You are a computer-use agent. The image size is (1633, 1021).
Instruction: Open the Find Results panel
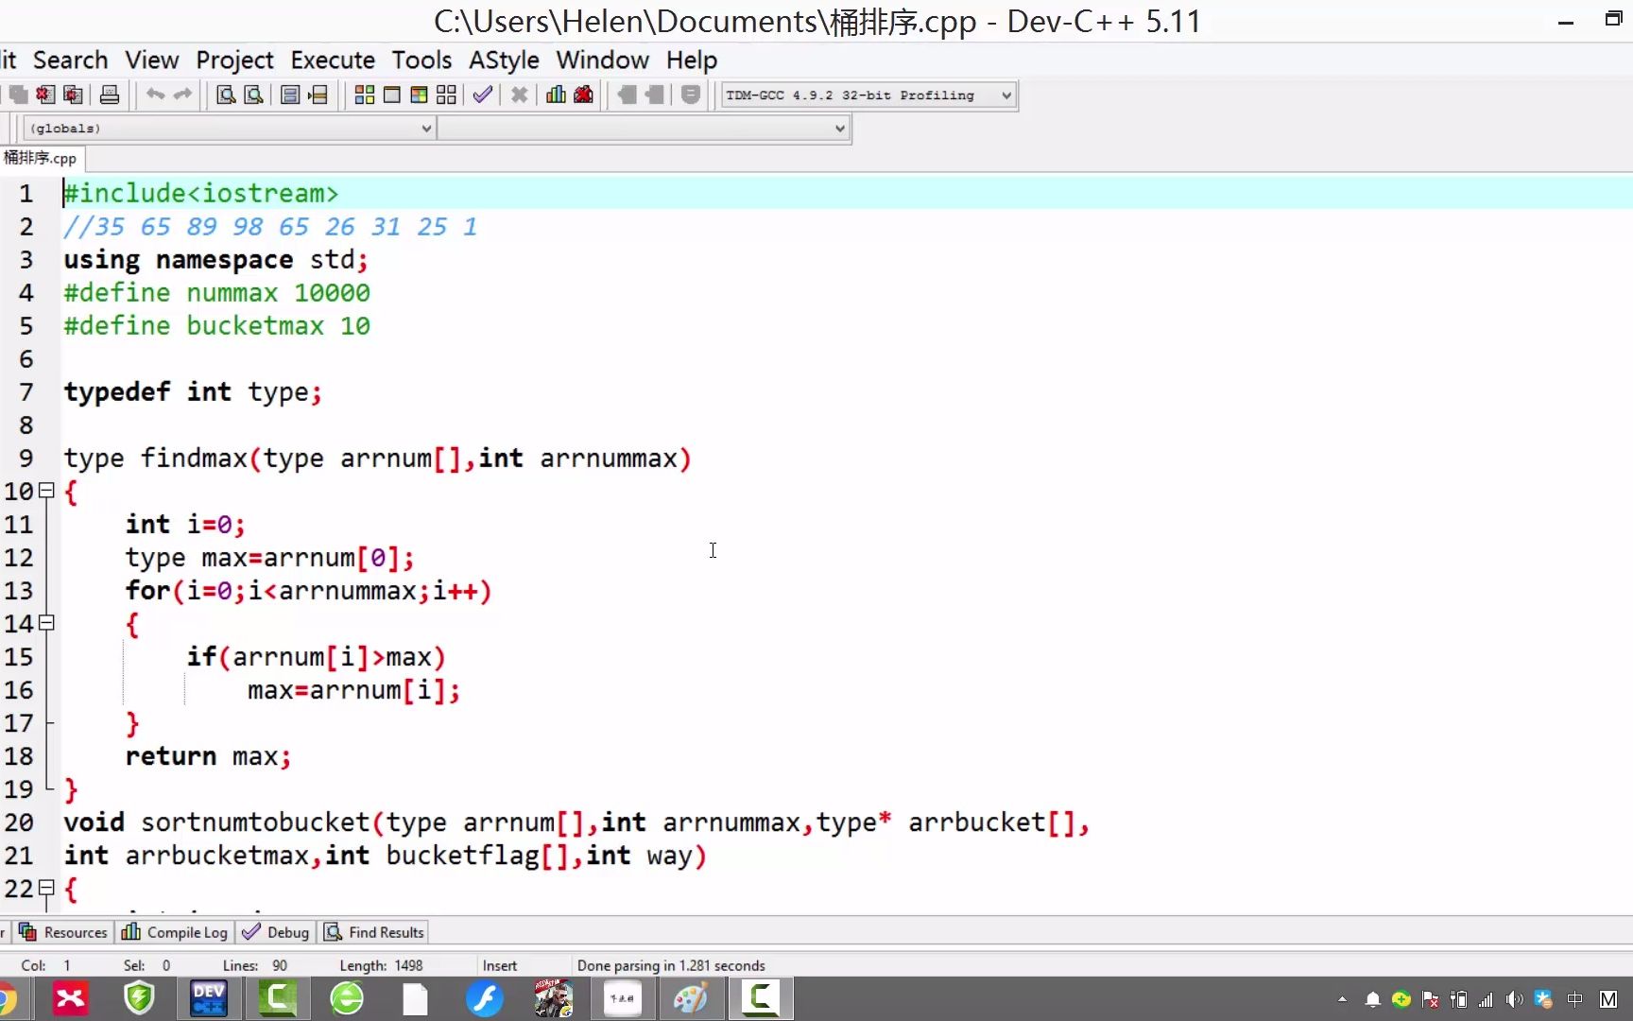pyautogui.click(x=373, y=931)
